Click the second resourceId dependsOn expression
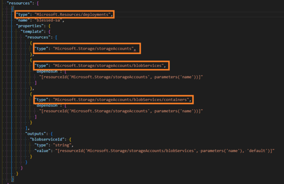The image size is (284, 184). (x=121, y=111)
